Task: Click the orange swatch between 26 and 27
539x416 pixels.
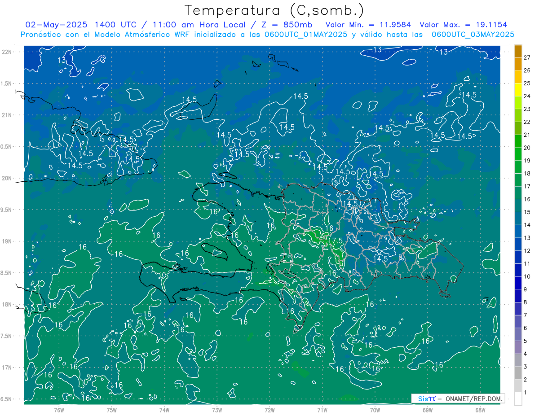Action: (x=518, y=64)
